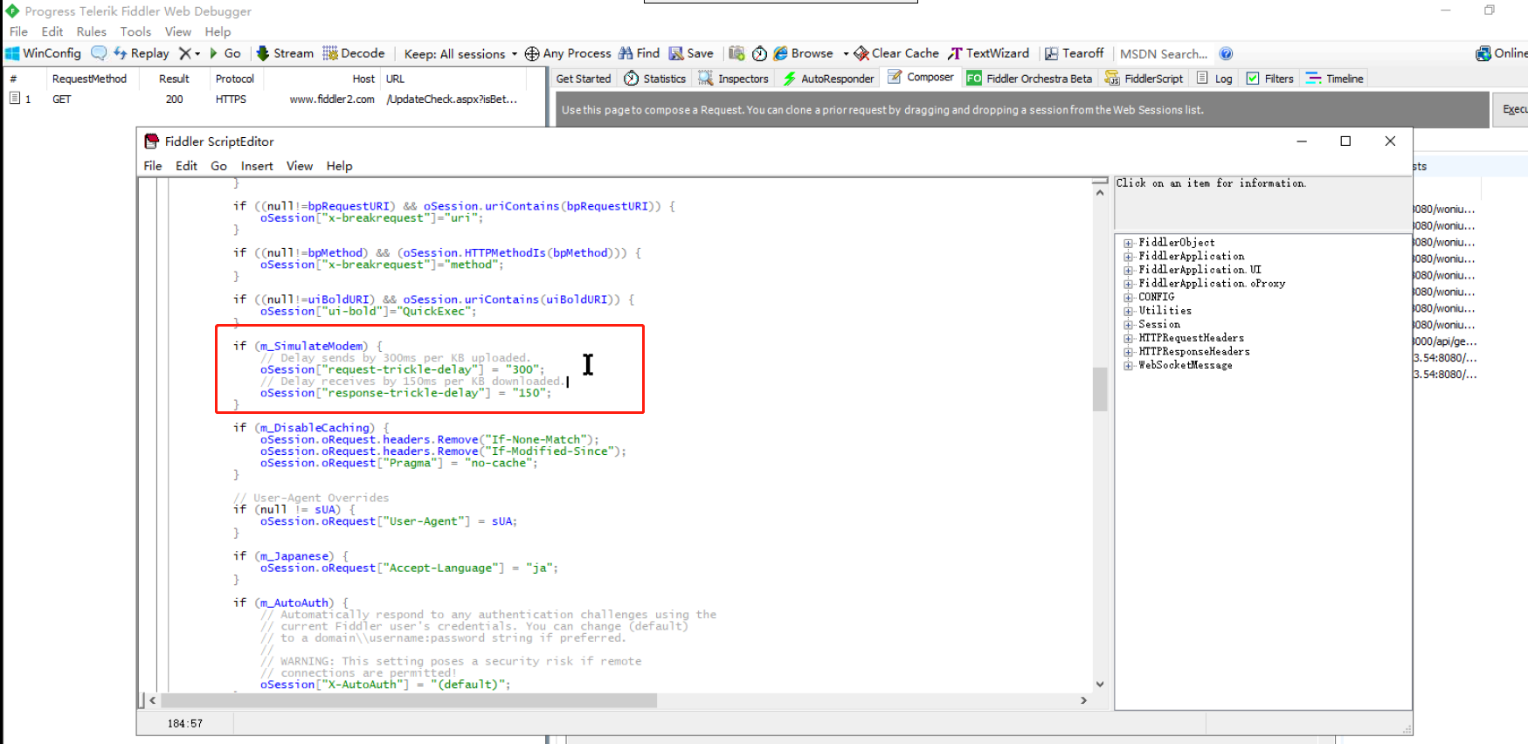The height and width of the screenshot is (744, 1528).
Task: Switch to the Get Started tab
Action: (x=584, y=79)
